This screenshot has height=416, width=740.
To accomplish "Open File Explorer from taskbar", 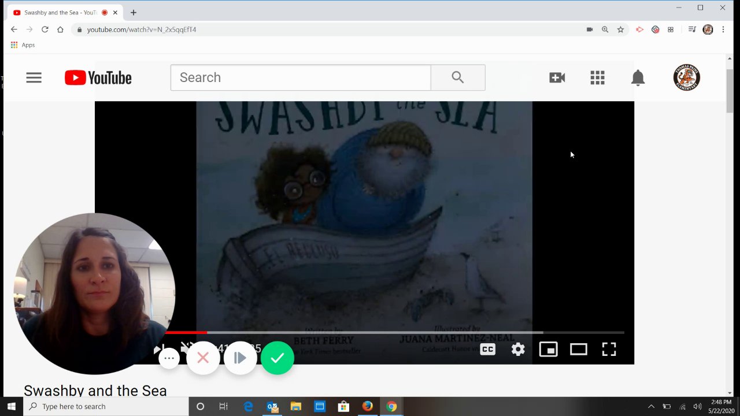I will (x=295, y=407).
